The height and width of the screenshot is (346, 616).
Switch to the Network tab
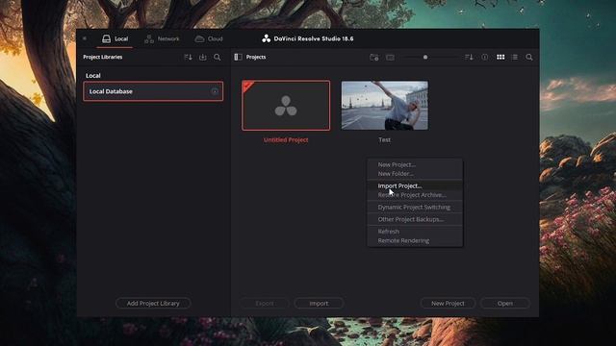coord(162,38)
